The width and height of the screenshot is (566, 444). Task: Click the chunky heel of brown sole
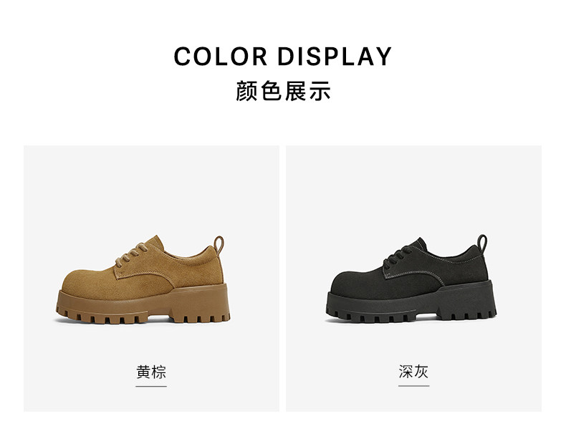201,305
